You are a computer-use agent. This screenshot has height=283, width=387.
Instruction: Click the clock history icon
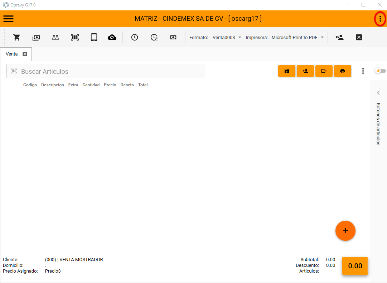pos(135,37)
